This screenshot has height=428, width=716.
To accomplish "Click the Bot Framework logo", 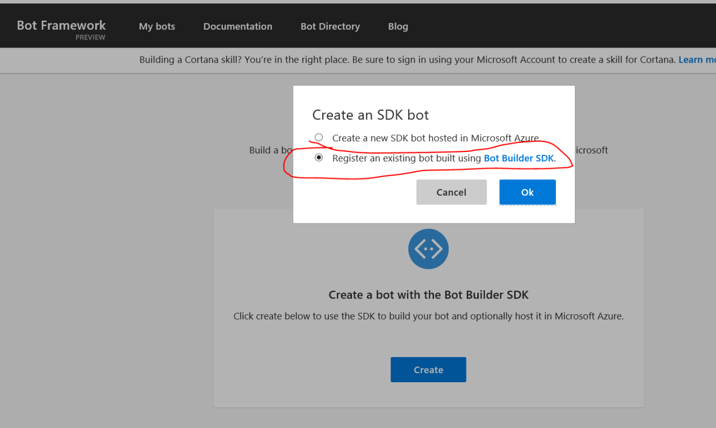I will click(60, 25).
